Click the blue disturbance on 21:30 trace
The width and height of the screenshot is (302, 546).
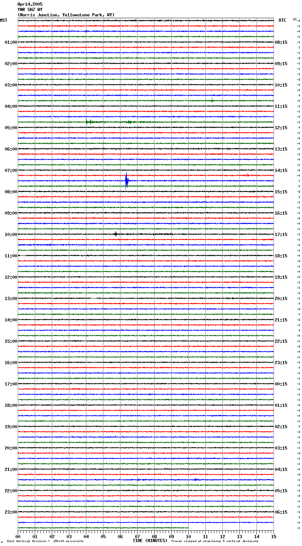pos(195,479)
